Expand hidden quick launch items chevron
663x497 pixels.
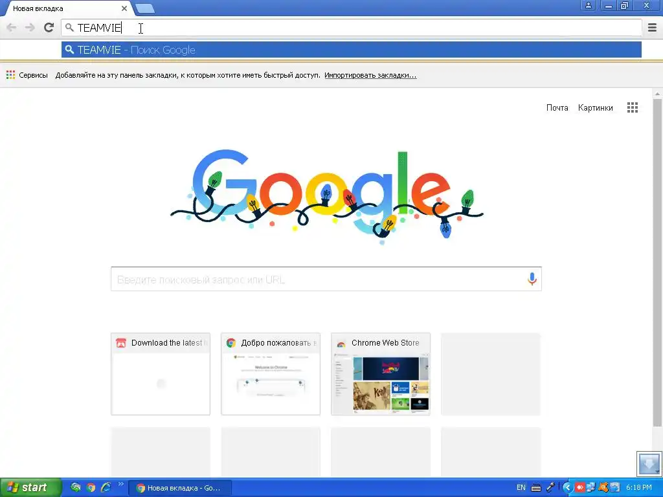coord(120,484)
